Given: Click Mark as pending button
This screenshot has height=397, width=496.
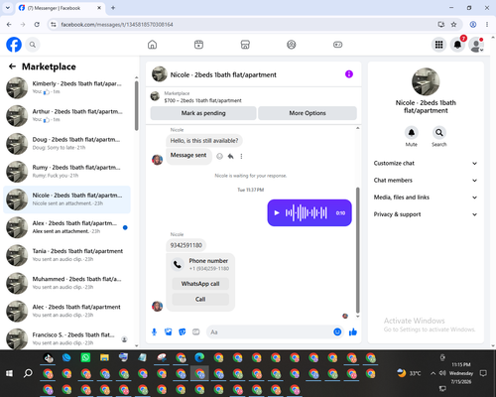Looking at the screenshot, I should click(203, 113).
